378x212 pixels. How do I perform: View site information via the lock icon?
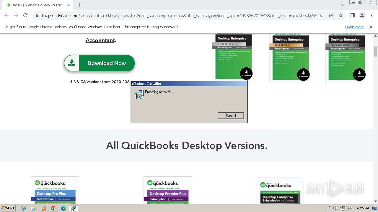point(37,16)
